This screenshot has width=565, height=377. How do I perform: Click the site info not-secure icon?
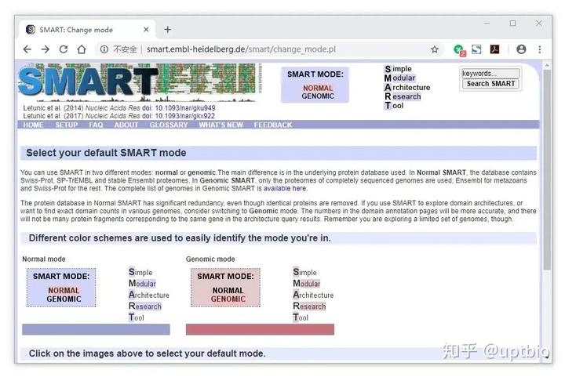click(x=104, y=49)
